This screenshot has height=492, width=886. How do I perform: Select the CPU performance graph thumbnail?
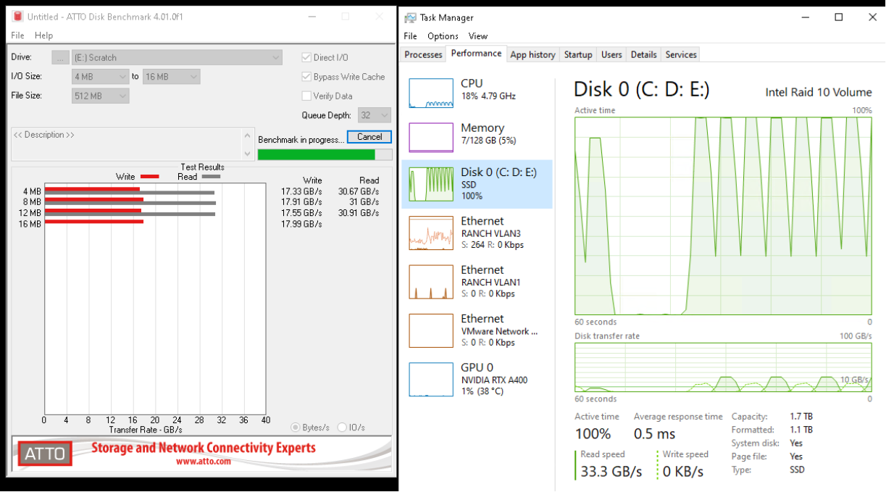tap(430, 93)
